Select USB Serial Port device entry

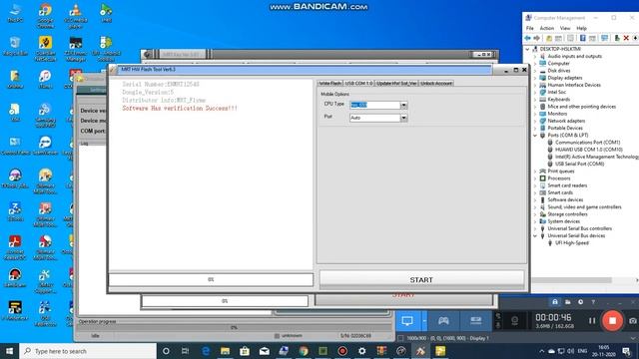[x=579, y=164]
